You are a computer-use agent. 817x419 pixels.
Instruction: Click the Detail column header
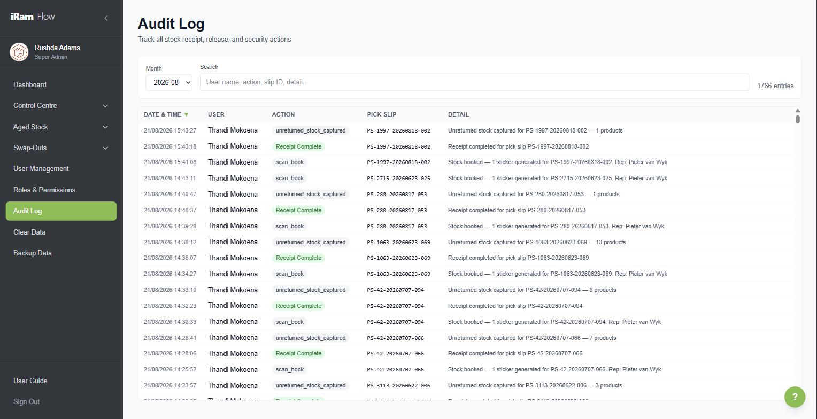point(458,114)
